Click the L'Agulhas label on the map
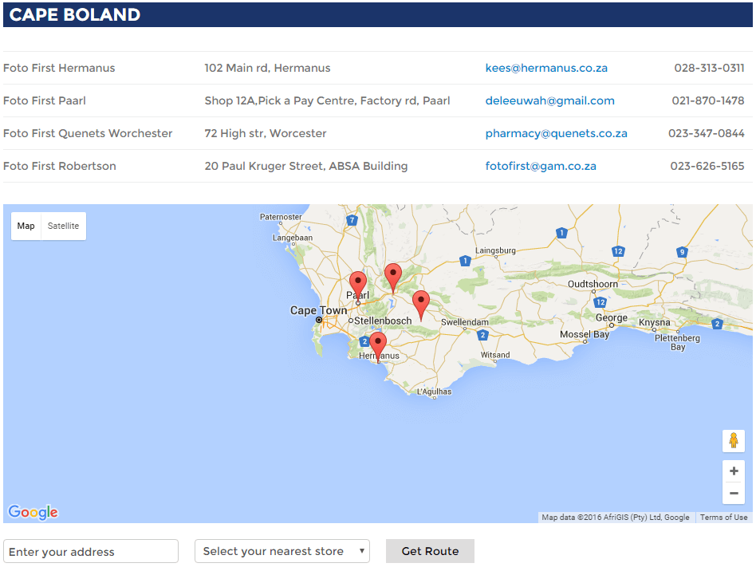 (x=434, y=392)
